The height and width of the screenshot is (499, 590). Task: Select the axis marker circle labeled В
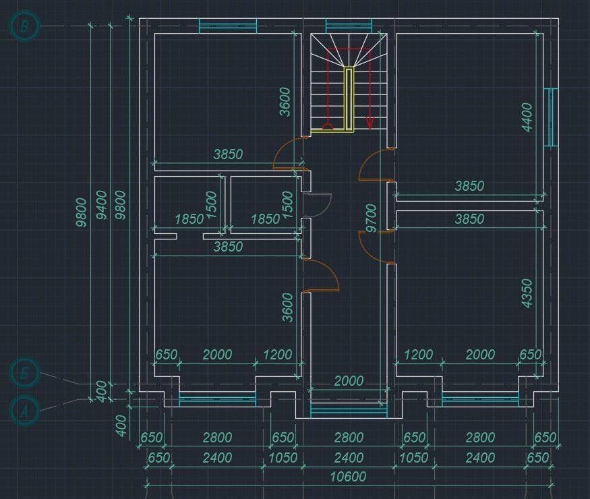pyautogui.click(x=25, y=26)
